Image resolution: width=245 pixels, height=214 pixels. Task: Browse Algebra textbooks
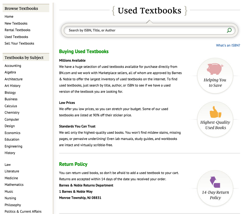pyautogui.click(x=10, y=72)
